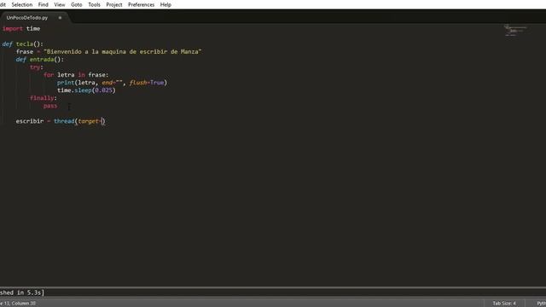Viewport: 546px width, 307px height.
Task: Click the 'def tecla():' line
Action: (x=23, y=43)
